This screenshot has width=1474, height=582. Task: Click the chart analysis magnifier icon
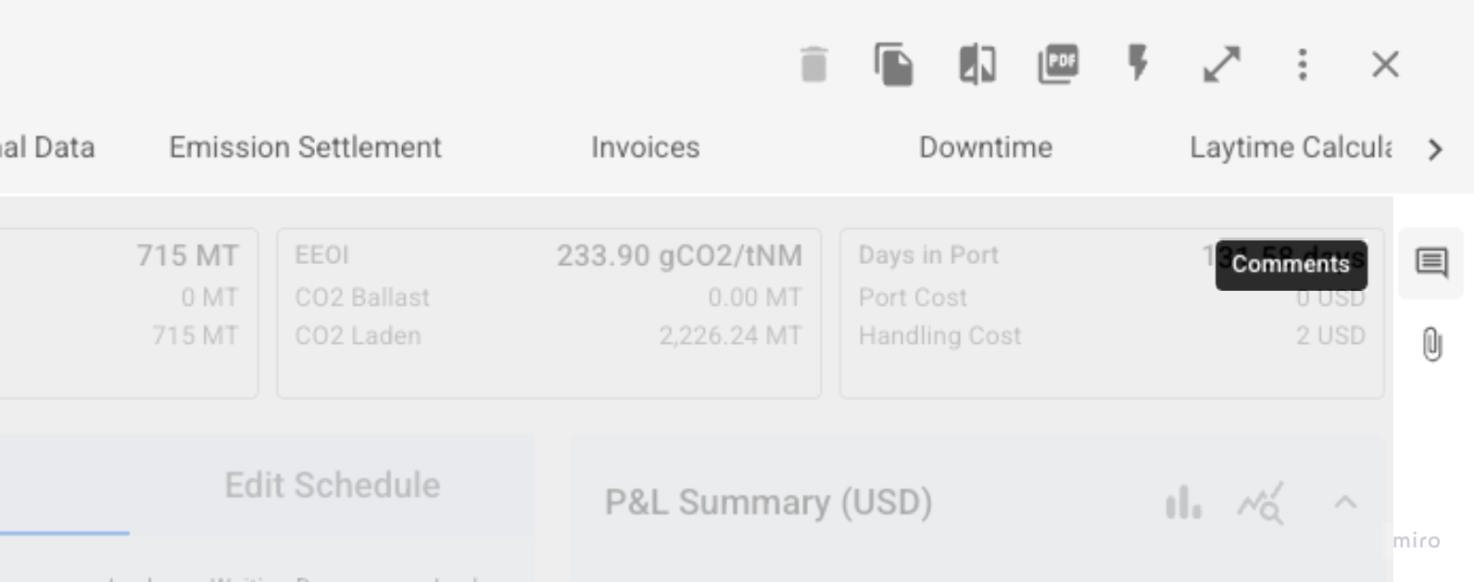coord(1262,503)
